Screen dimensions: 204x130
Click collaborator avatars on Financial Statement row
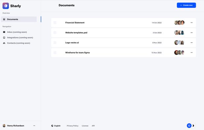[180, 23]
